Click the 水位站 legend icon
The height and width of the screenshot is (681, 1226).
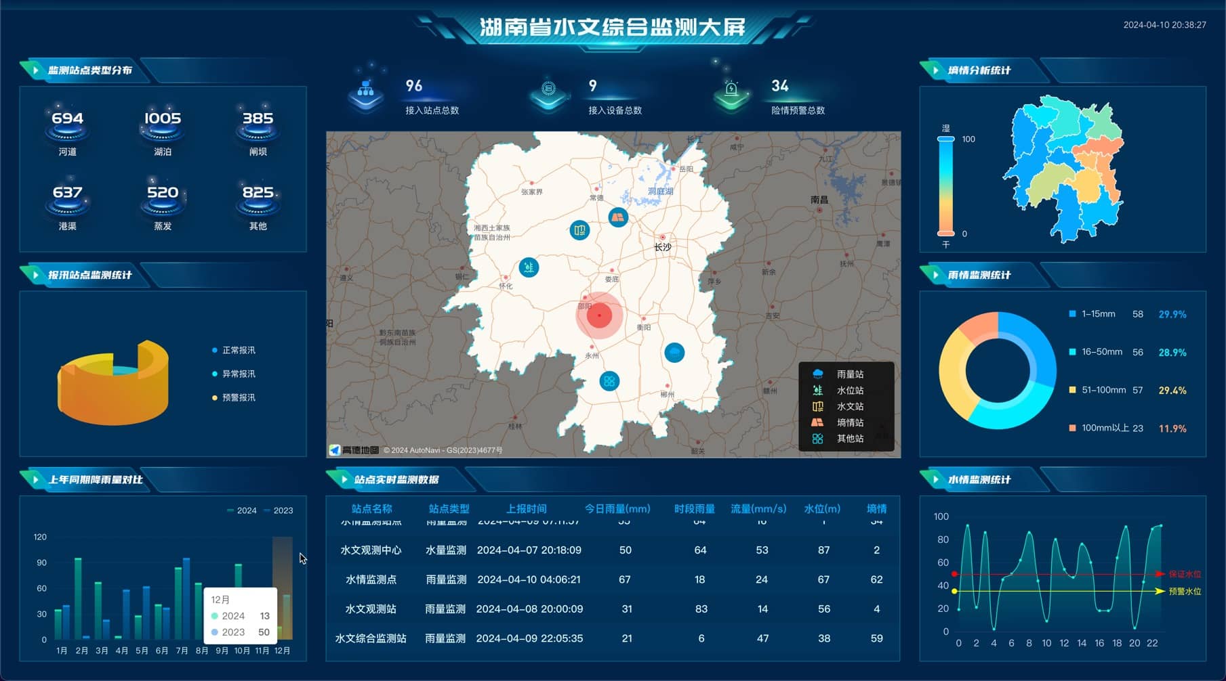tap(818, 391)
